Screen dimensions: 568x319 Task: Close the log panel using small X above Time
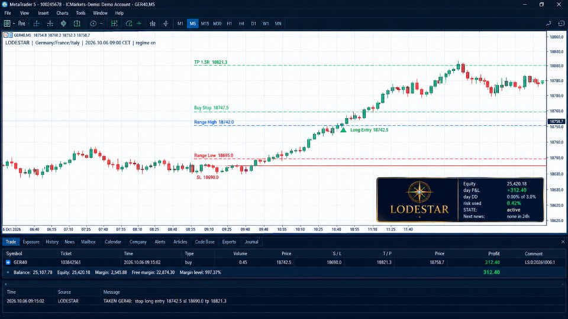point(5,284)
